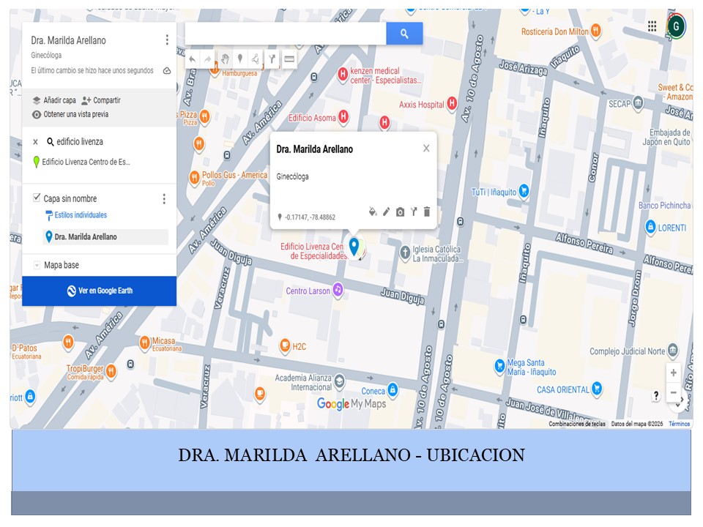The height and width of the screenshot is (527, 703).
Task: Expand the Mapa base dropdown arrow
Action: click(37, 265)
